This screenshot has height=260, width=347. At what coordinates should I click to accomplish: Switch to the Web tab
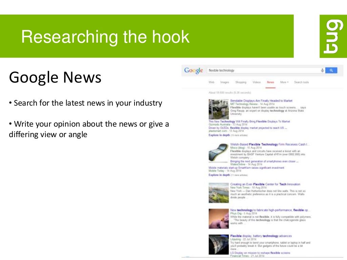coord(211,82)
